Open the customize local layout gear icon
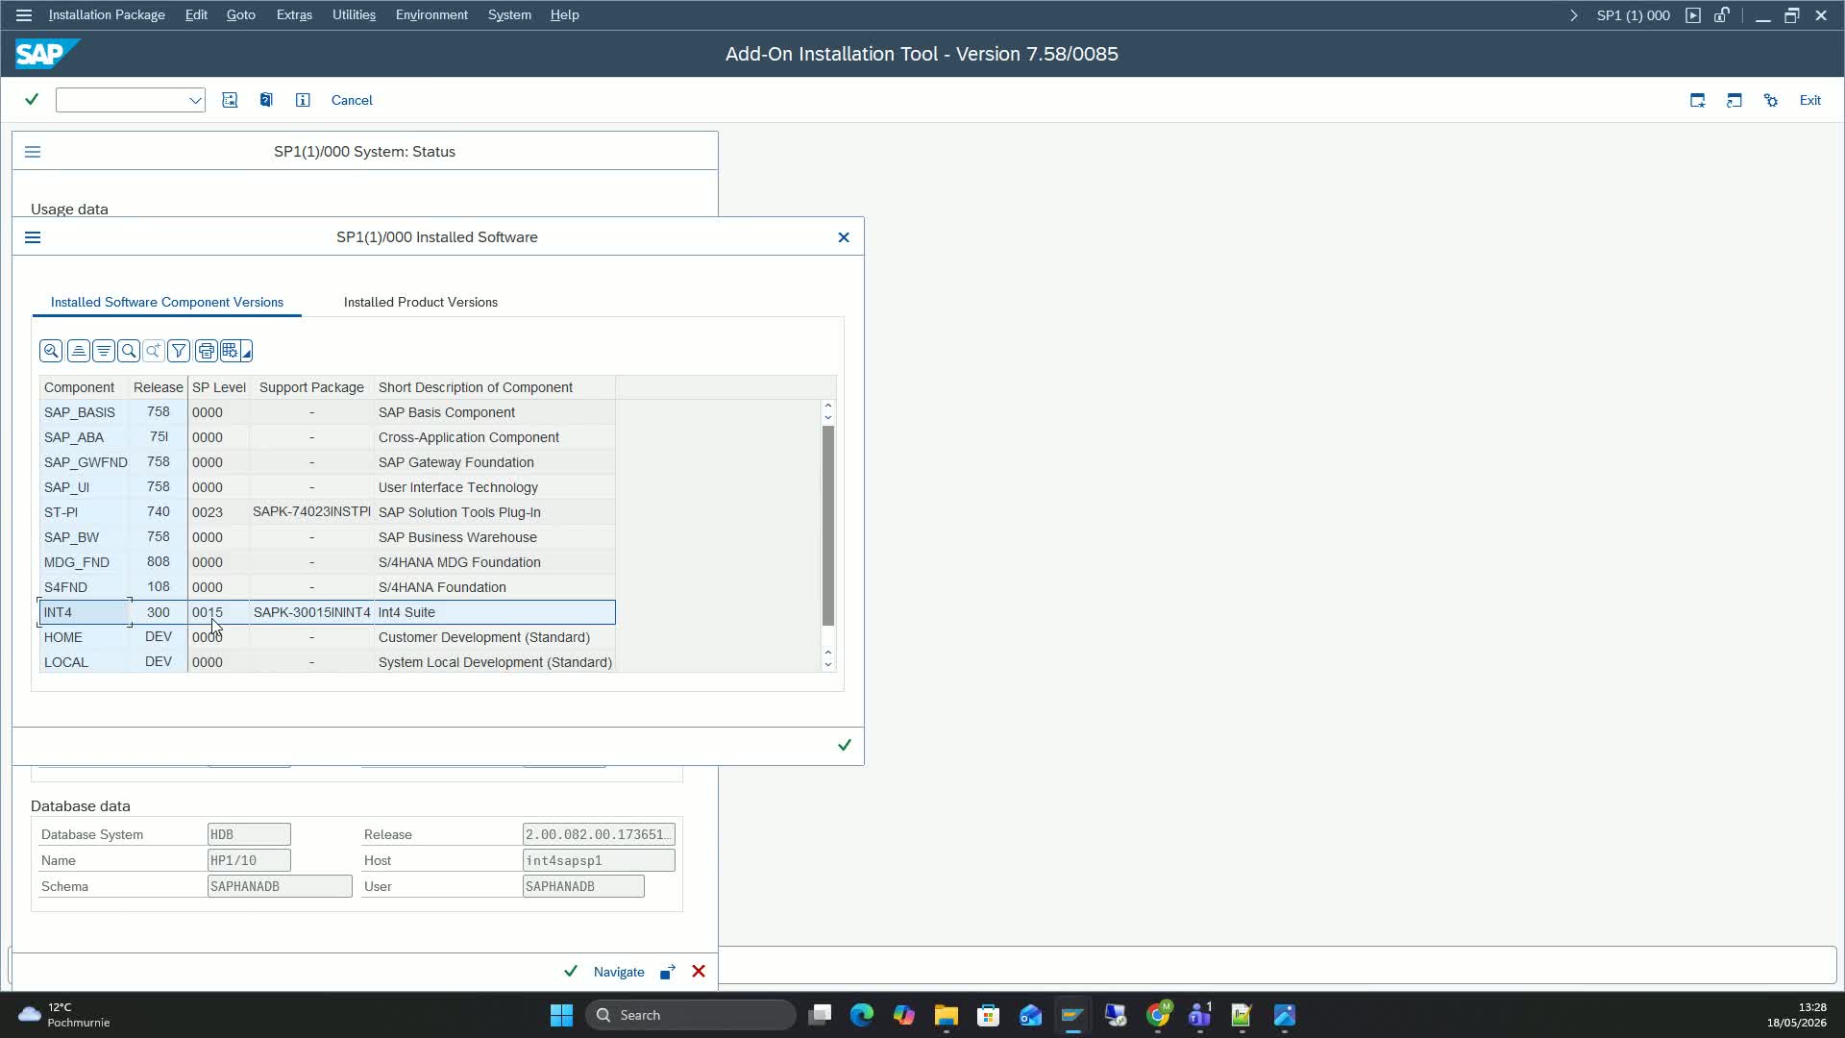Screen dimensions: 1845x1038 coord(1771,100)
